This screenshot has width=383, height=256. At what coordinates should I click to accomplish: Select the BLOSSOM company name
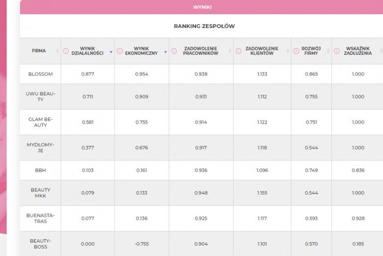[41, 74]
